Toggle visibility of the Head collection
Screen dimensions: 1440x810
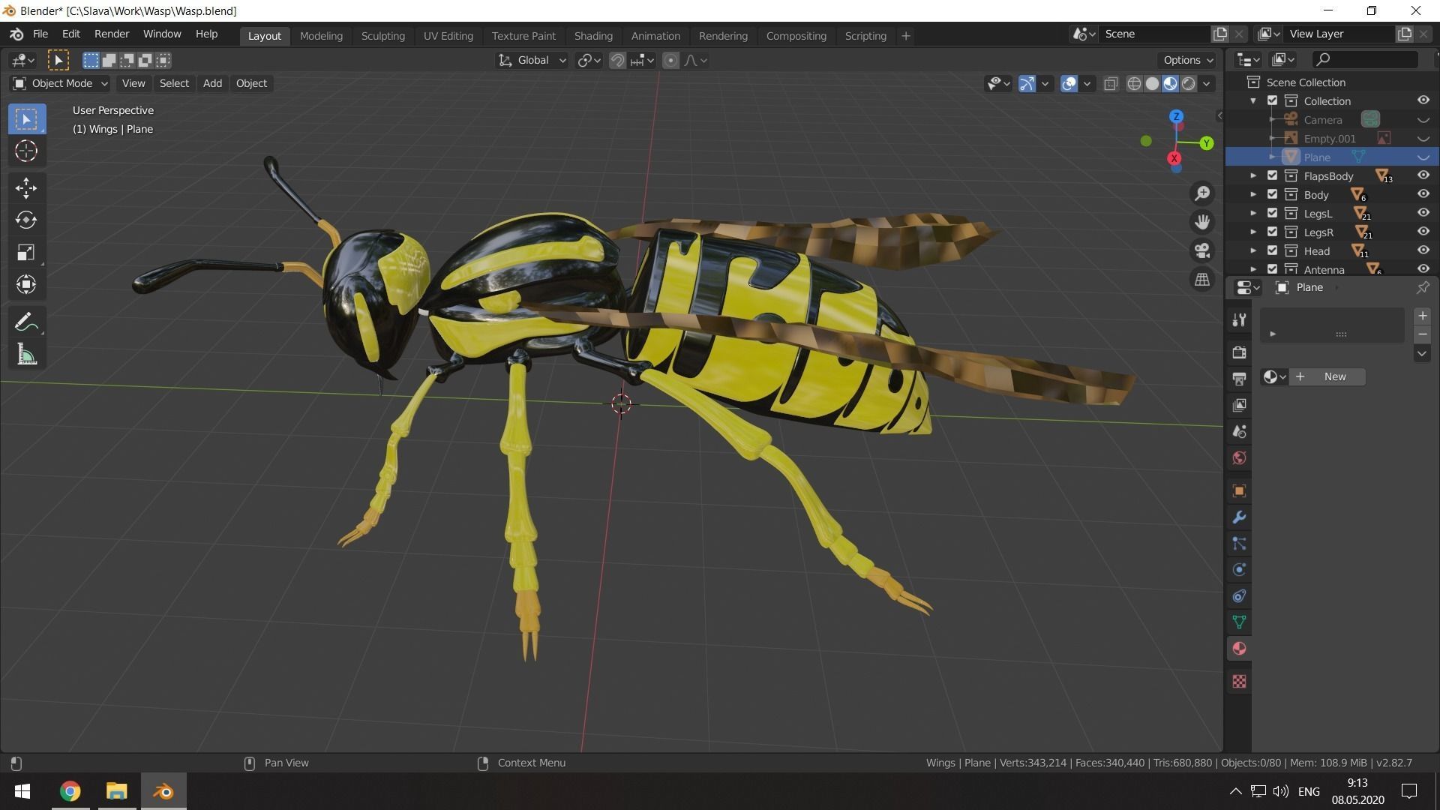[x=1423, y=250]
